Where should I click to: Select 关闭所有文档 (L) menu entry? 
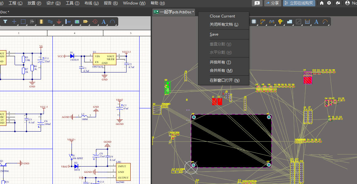[223, 24]
